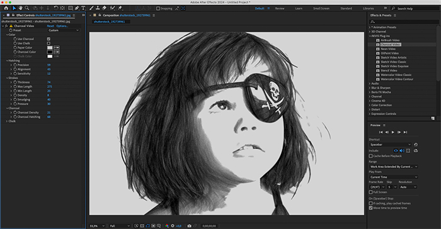
Task: Click the Play button in Preview panel
Action: click(x=393, y=132)
